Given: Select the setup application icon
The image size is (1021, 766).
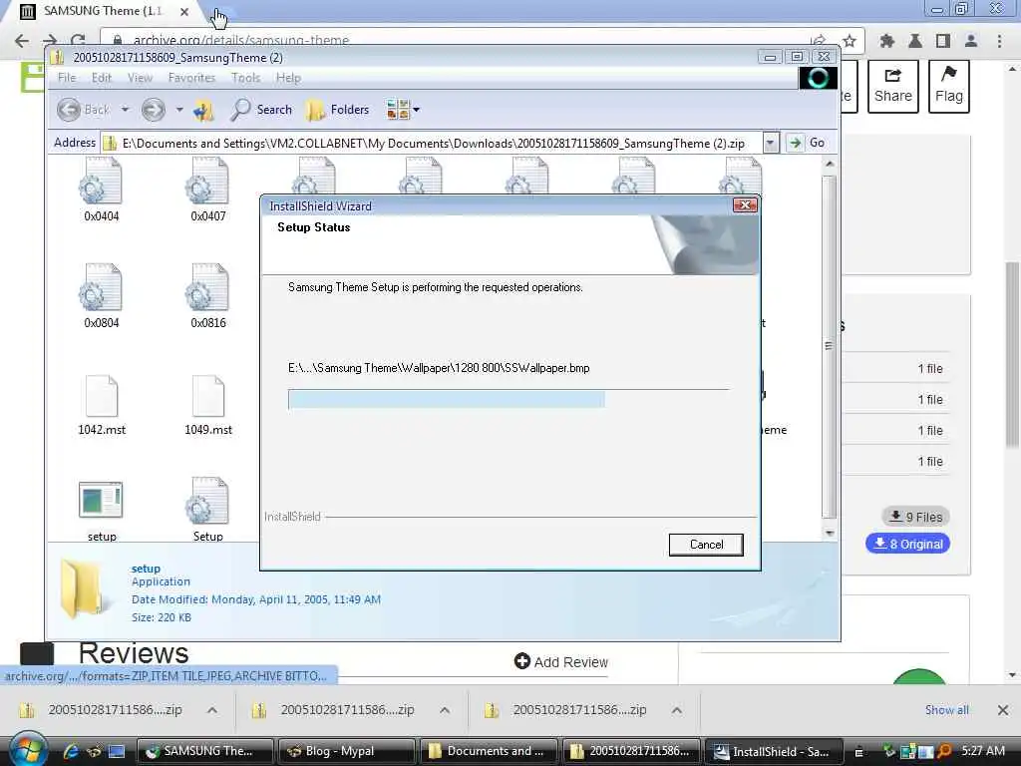Looking at the screenshot, I should (102, 510).
